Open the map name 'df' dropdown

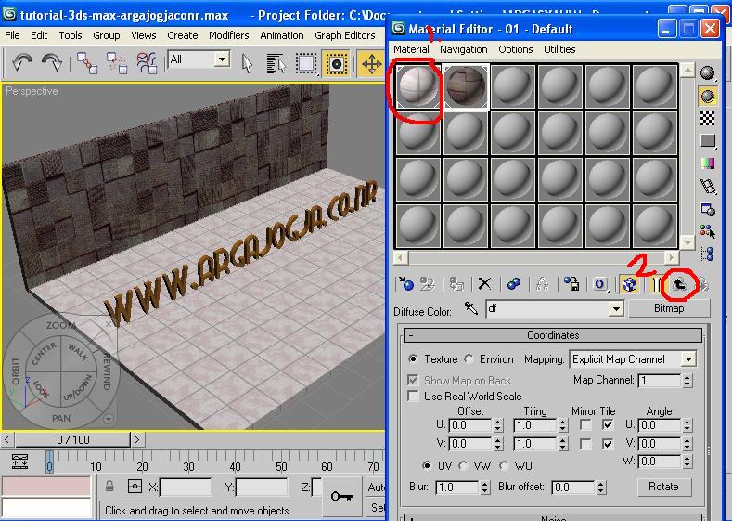(616, 308)
